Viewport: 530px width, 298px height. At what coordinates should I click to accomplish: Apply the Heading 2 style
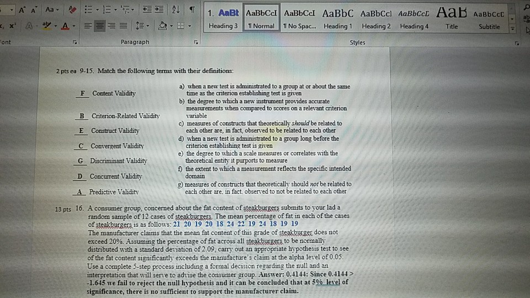pos(376,18)
